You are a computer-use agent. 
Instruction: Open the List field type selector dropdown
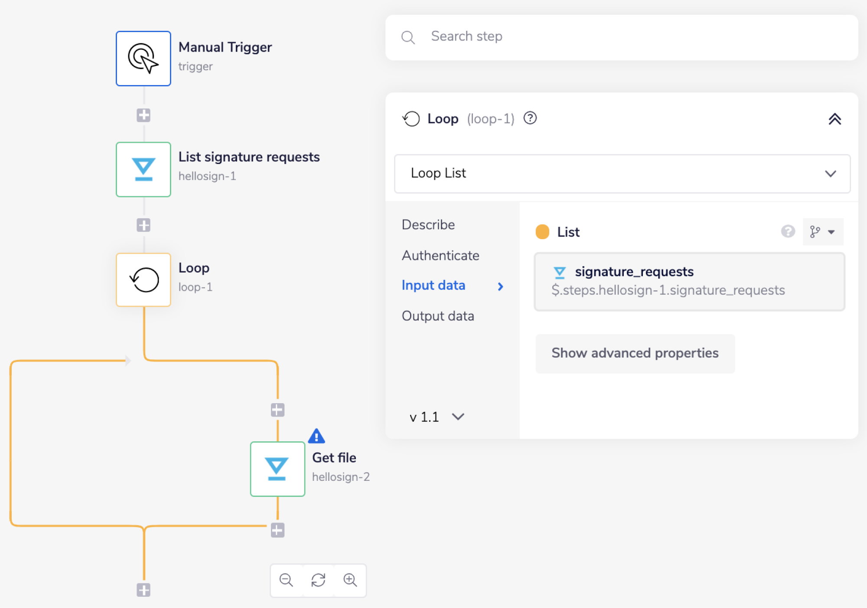click(822, 232)
